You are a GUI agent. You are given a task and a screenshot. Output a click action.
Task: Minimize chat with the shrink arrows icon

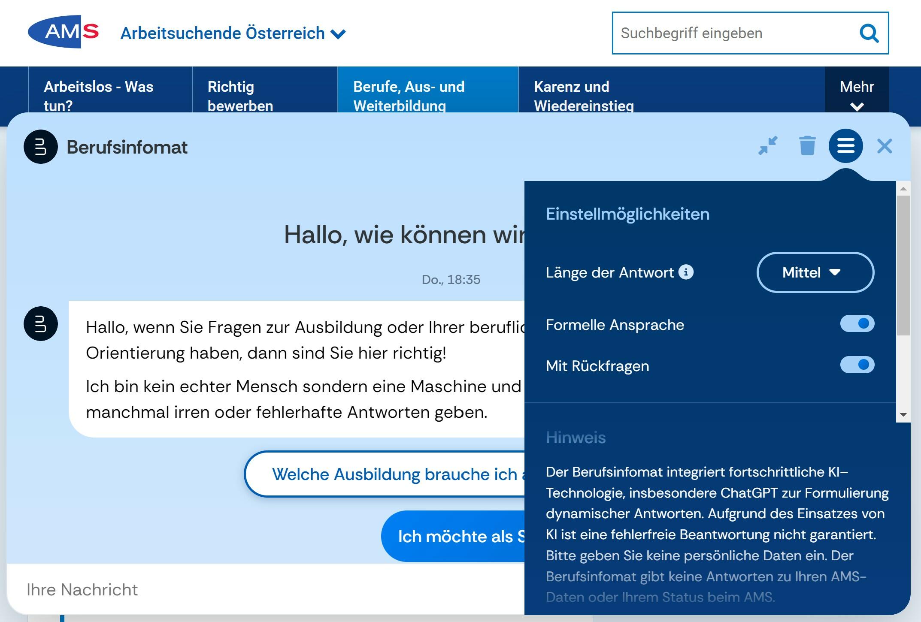[768, 146]
